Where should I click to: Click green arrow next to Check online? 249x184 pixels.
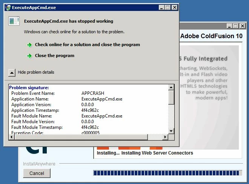point(29,45)
